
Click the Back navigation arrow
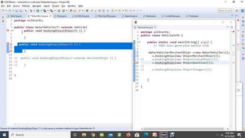(131, 11)
